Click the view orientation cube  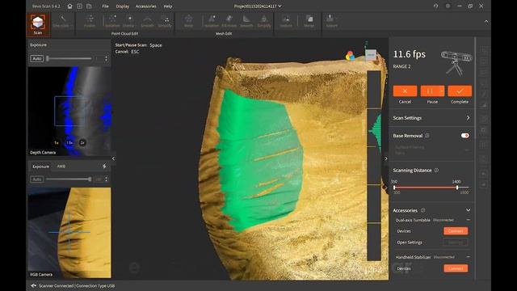(371, 54)
